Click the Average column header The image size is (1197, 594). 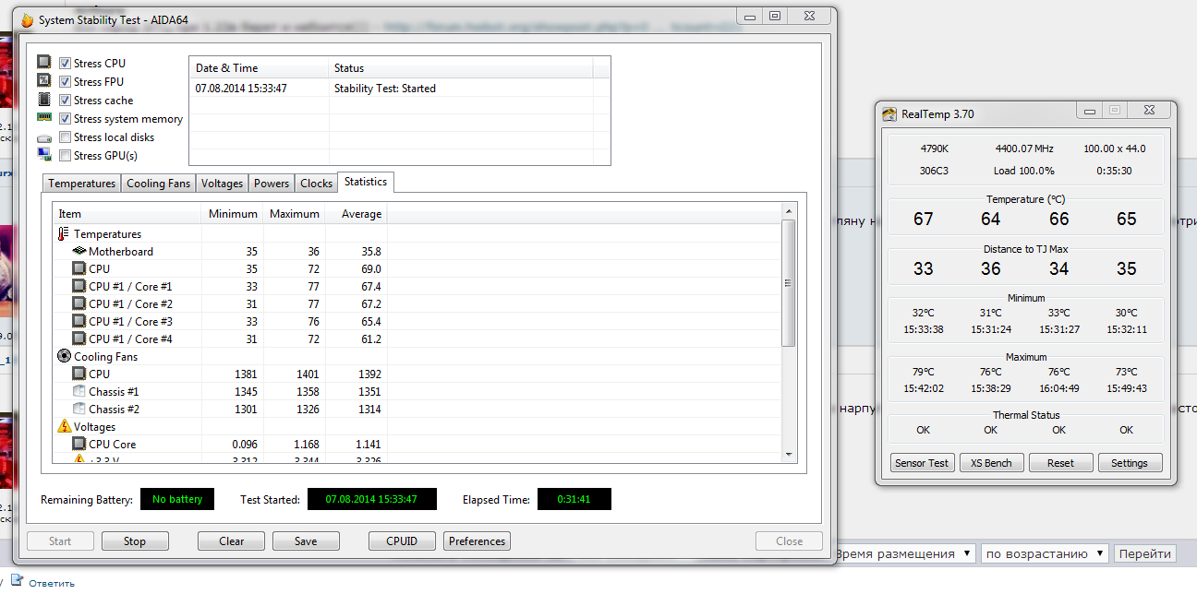[357, 214]
